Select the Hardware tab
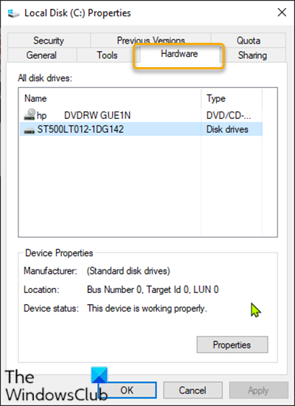 (x=179, y=54)
